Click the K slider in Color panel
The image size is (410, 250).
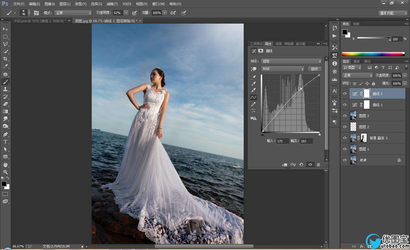(x=374, y=38)
